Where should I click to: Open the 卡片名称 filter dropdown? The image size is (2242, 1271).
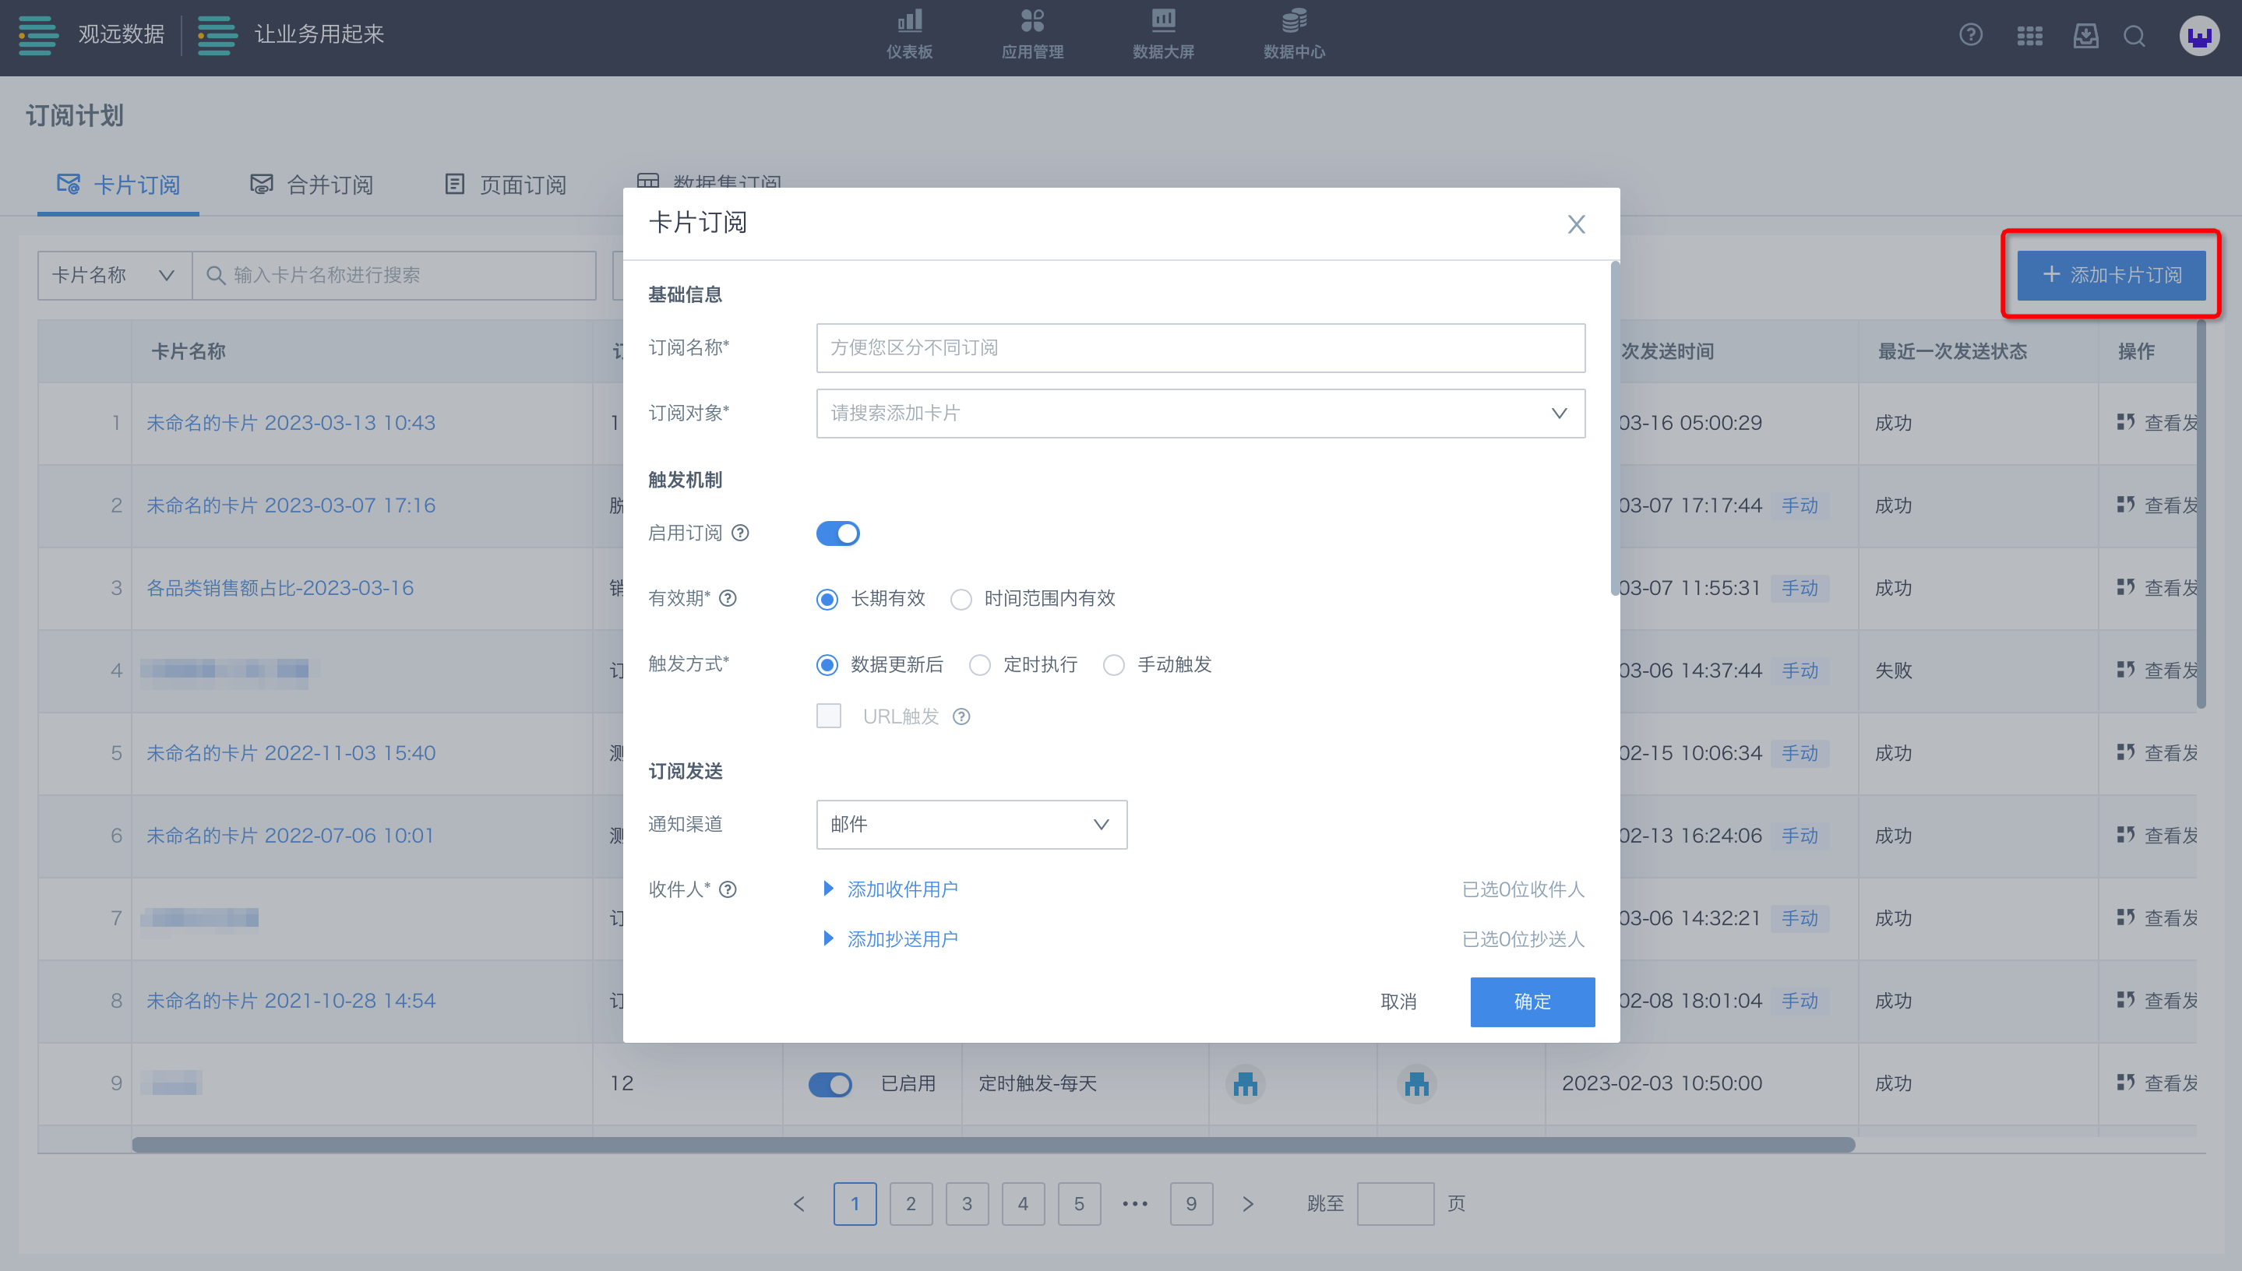[115, 275]
